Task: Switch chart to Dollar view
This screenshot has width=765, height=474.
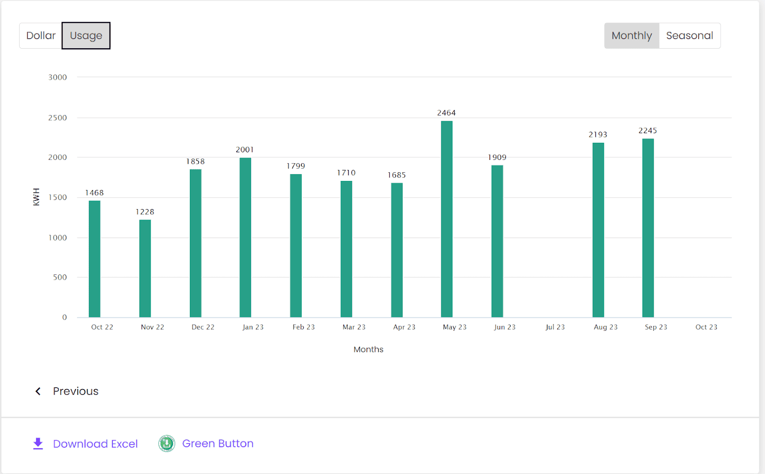Action: tap(41, 36)
